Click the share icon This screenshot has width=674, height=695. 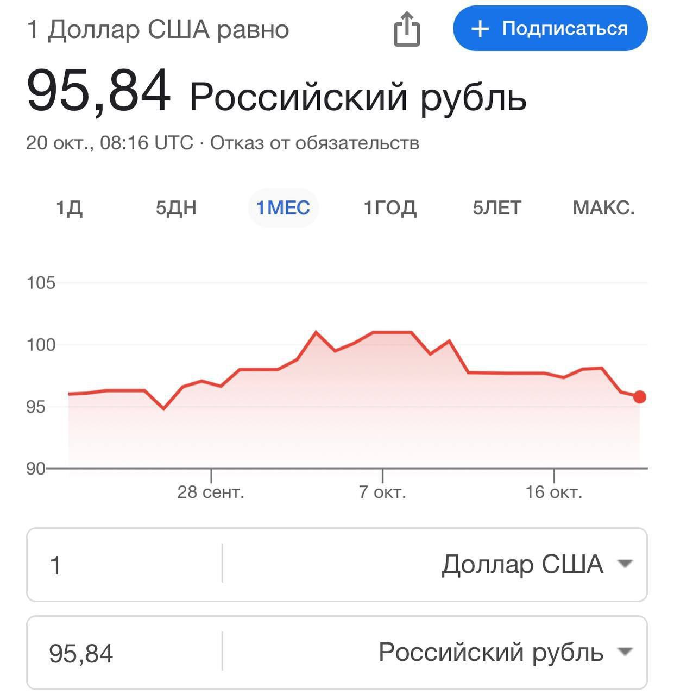[407, 29]
